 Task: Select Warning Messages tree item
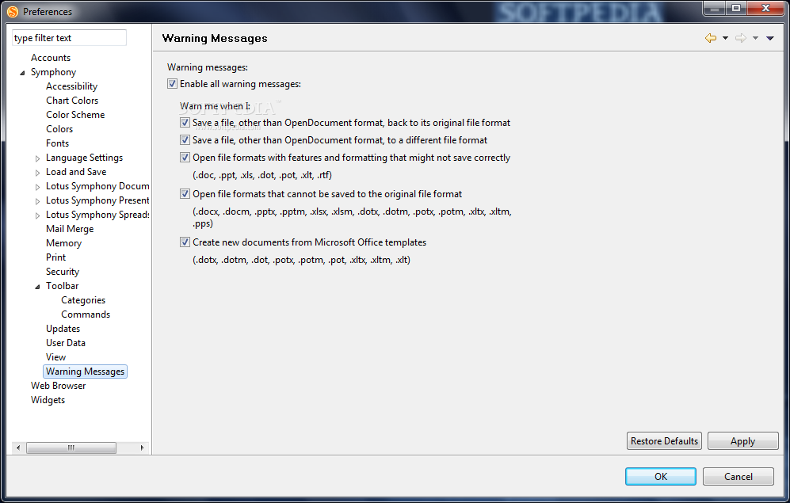85,371
